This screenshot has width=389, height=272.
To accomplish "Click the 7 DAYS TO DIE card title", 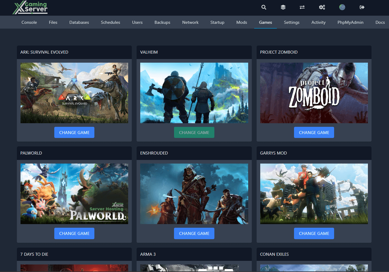I will coord(34,254).
